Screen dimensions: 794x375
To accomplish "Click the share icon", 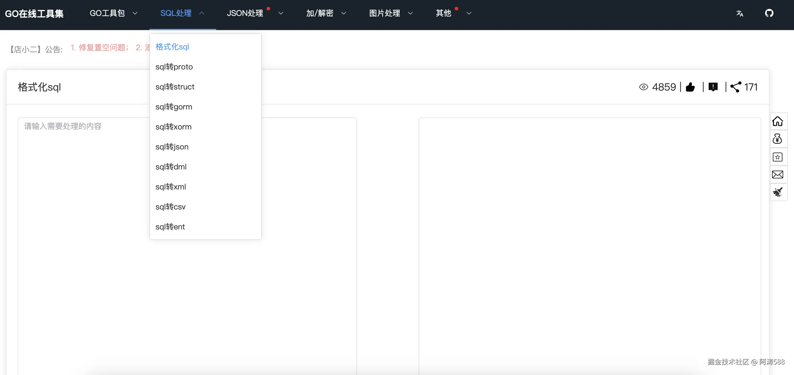I will (735, 87).
